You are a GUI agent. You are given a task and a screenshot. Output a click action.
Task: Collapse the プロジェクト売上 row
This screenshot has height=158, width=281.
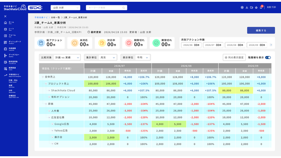[46, 84]
